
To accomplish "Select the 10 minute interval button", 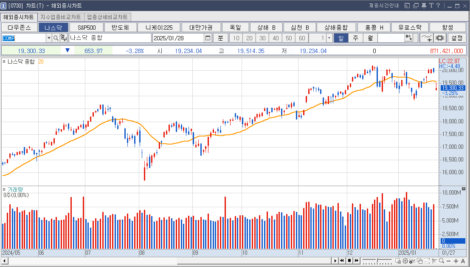I will tap(236, 38).
